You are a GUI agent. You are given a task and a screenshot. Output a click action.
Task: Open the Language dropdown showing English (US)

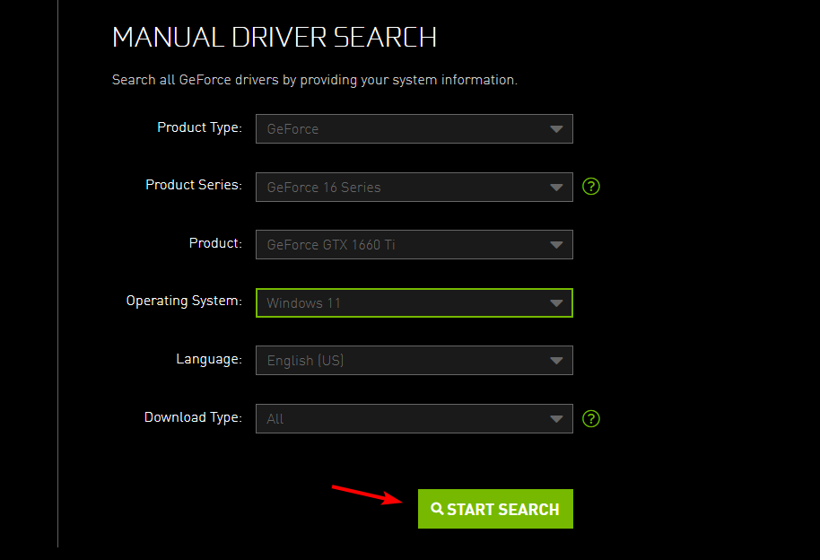pyautogui.click(x=414, y=360)
